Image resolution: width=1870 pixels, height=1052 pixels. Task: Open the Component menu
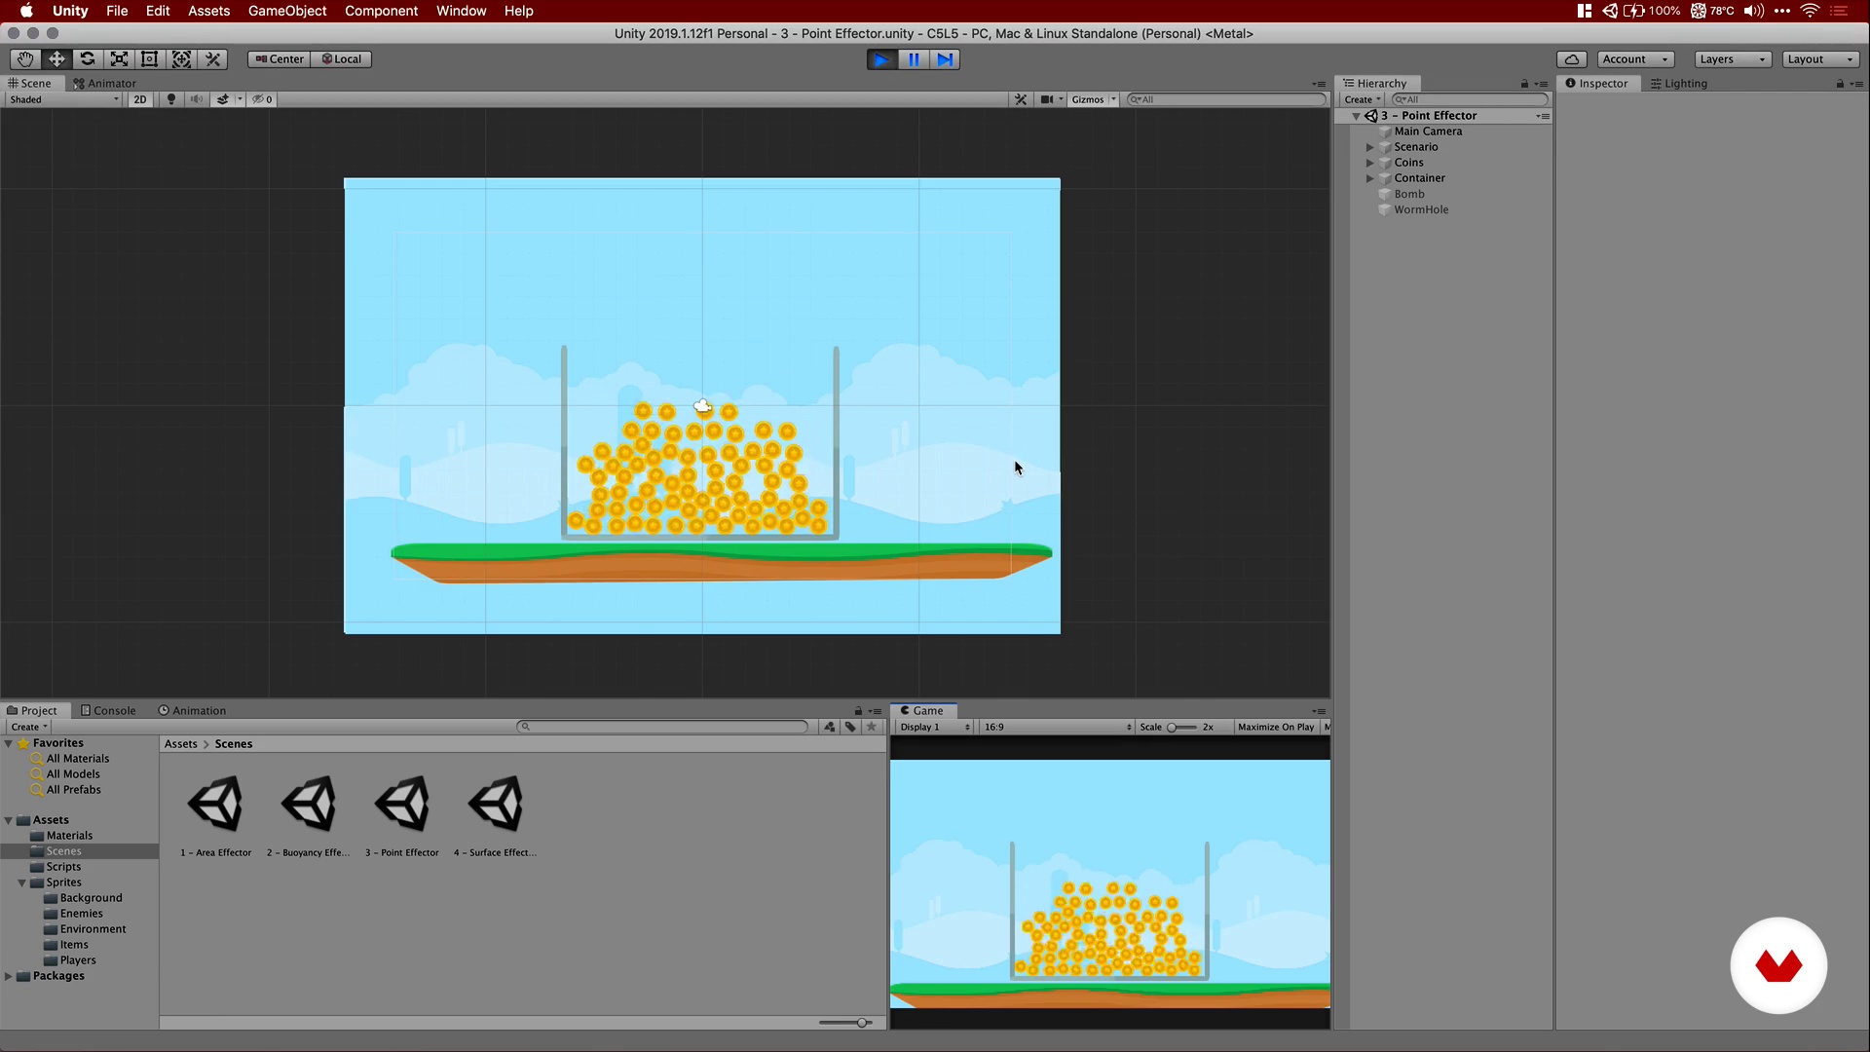(381, 11)
